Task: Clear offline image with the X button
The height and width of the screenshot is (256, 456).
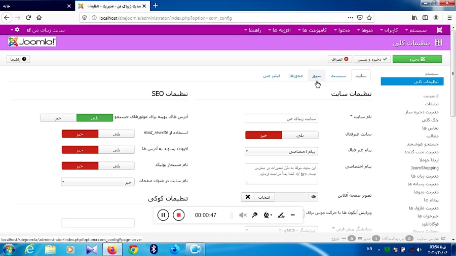Action: pos(248,197)
